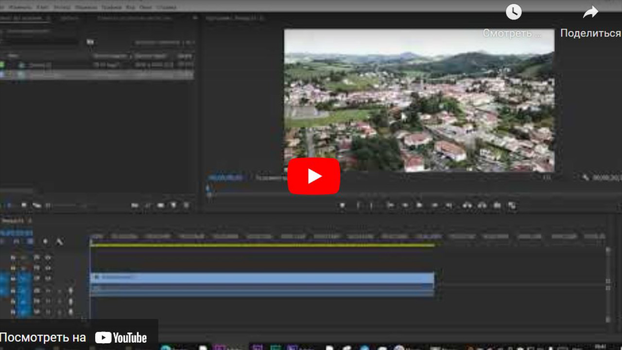Toggle Comparison View button
The height and width of the screenshot is (350, 622).
(512, 206)
